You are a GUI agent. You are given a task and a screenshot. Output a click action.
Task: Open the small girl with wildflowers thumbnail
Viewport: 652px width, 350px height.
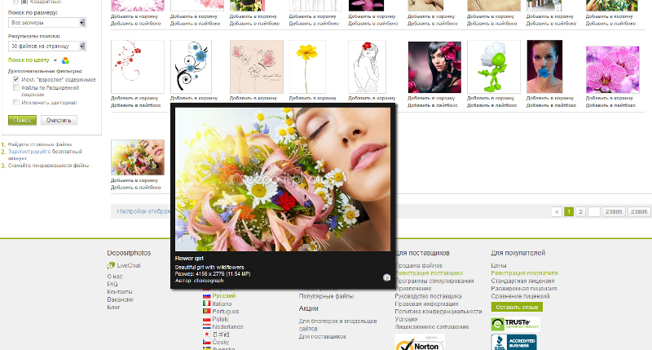pos(138,157)
